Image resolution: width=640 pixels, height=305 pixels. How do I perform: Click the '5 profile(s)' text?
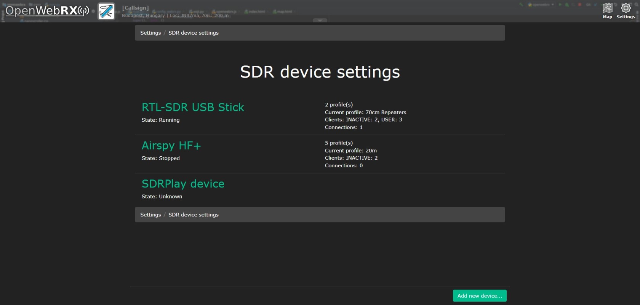click(x=339, y=143)
